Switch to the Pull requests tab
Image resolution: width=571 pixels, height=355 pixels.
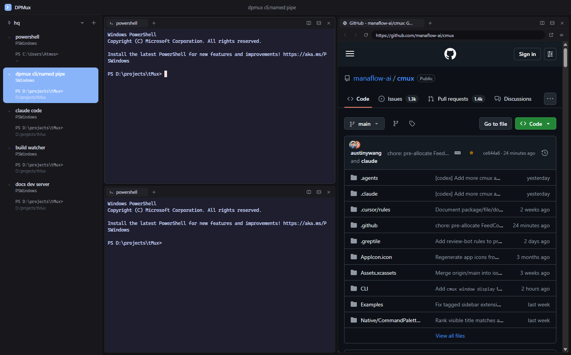coord(456,99)
